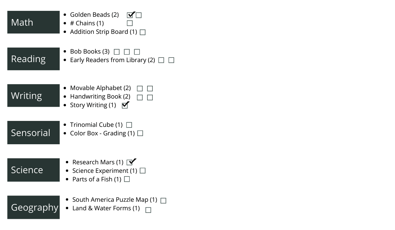Click the Sensorial subject heading
The image size is (395, 230).
[33, 133]
